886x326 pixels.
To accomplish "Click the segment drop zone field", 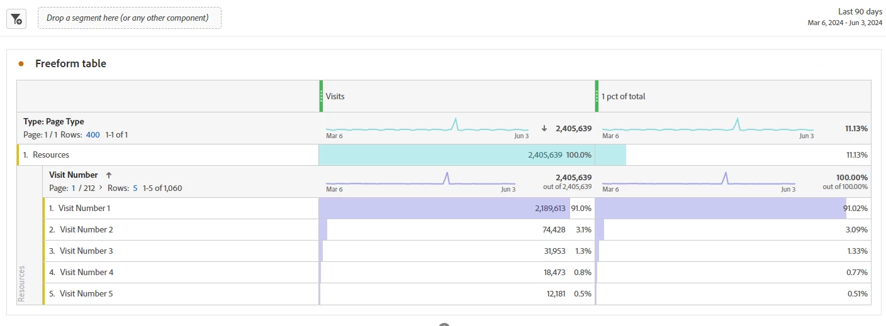I will 130,18.
